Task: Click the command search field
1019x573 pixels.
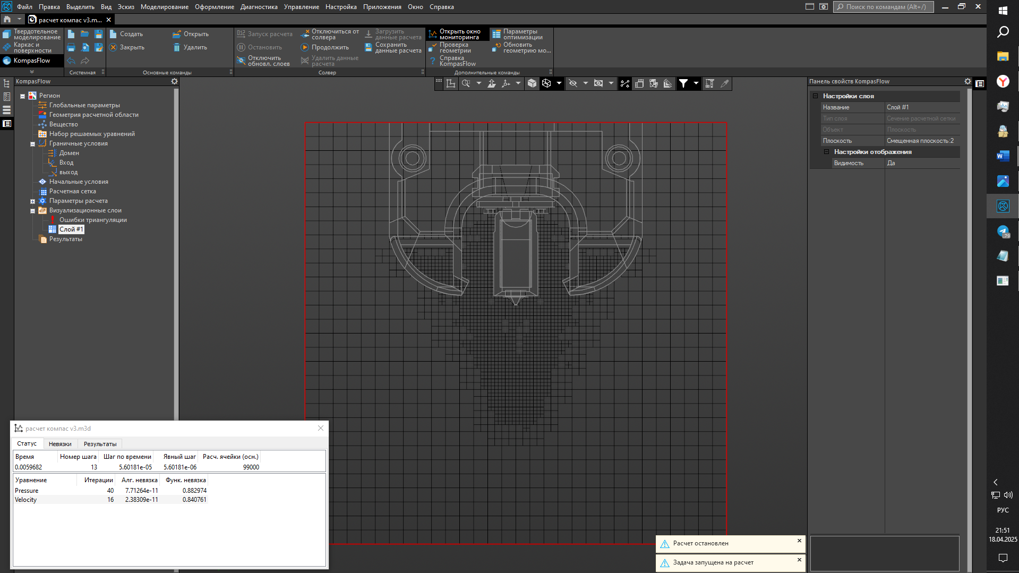Action: coord(884,7)
